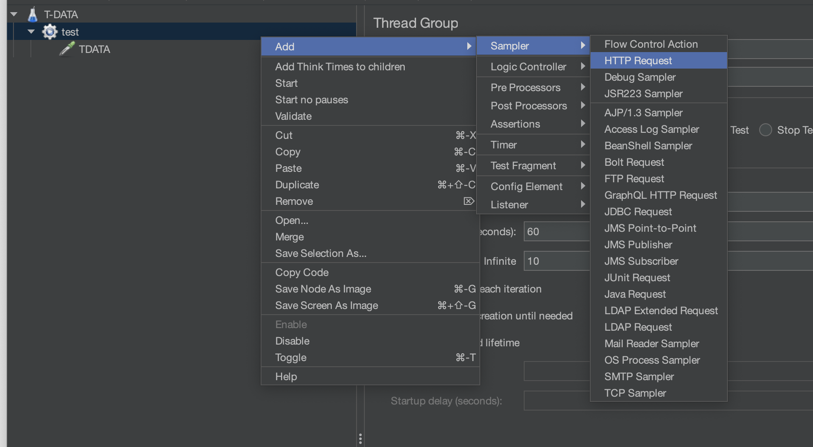Select LDAP Request sampler

click(x=659, y=327)
